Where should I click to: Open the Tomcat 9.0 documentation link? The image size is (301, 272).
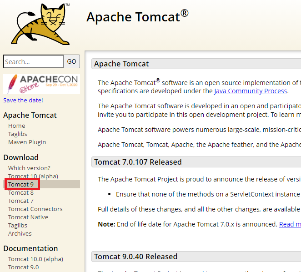click(24, 267)
